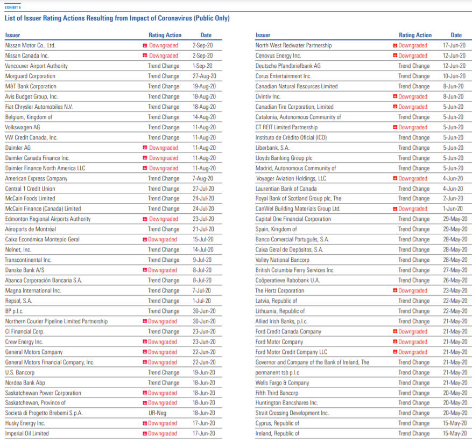Select 'Instituto de Crédito Oficial (ICO)' issuer
Viewport: 472px width, 446px height.
291,138
